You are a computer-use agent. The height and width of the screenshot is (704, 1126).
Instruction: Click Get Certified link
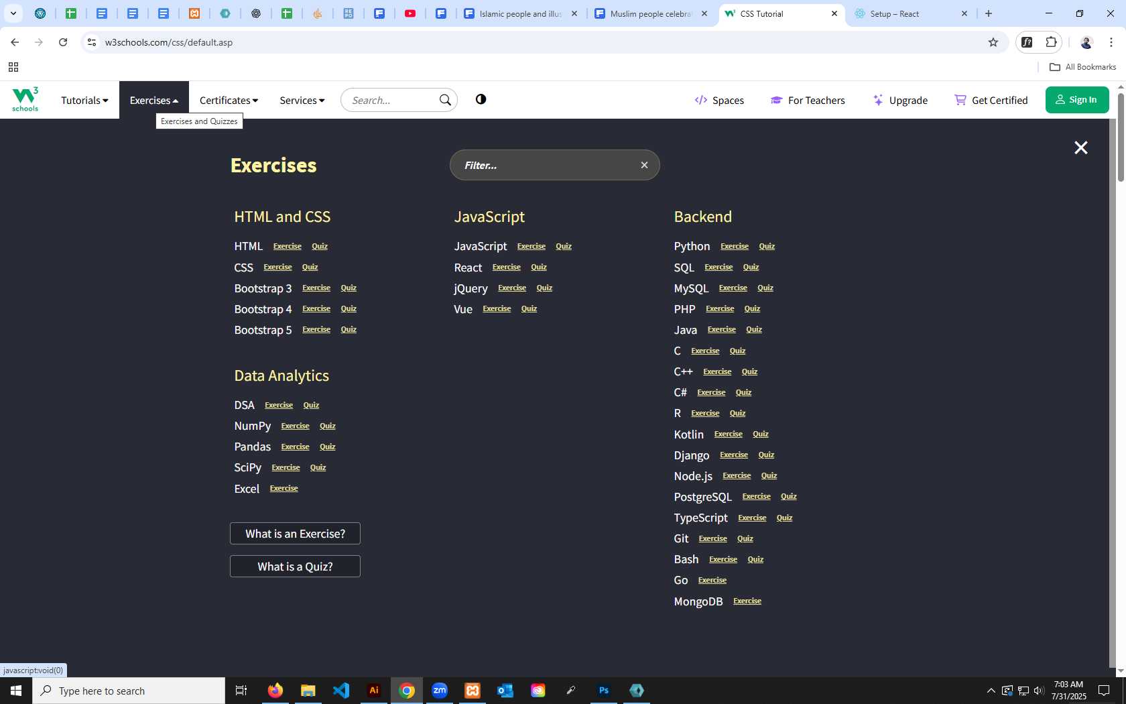[x=991, y=100]
